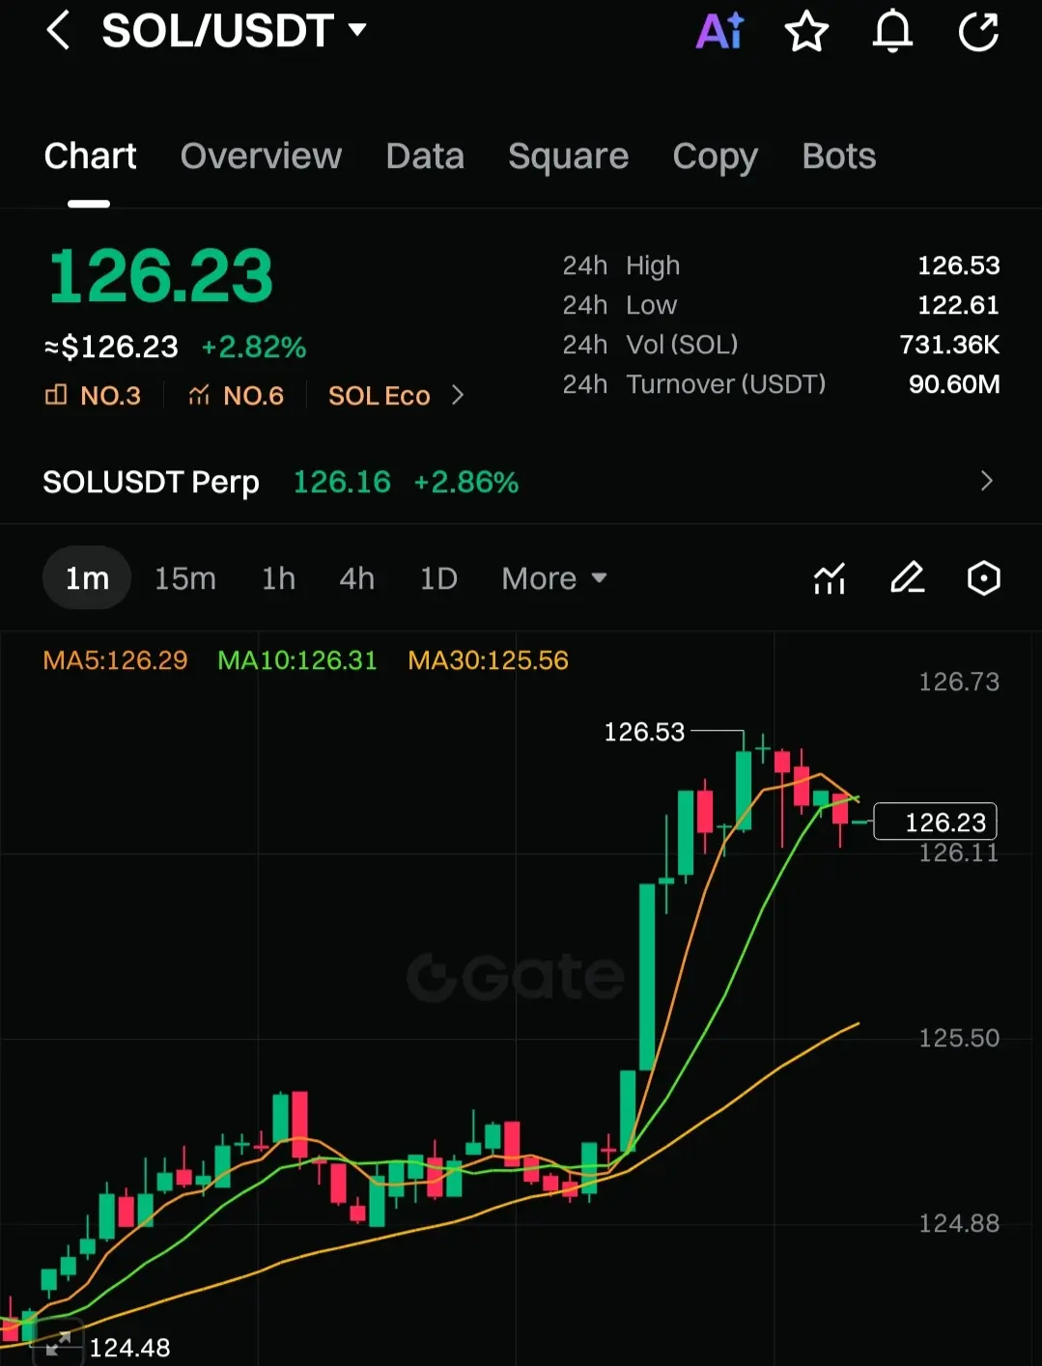The height and width of the screenshot is (1366, 1042).
Task: Open the drawing tools pencil icon
Action: click(907, 578)
